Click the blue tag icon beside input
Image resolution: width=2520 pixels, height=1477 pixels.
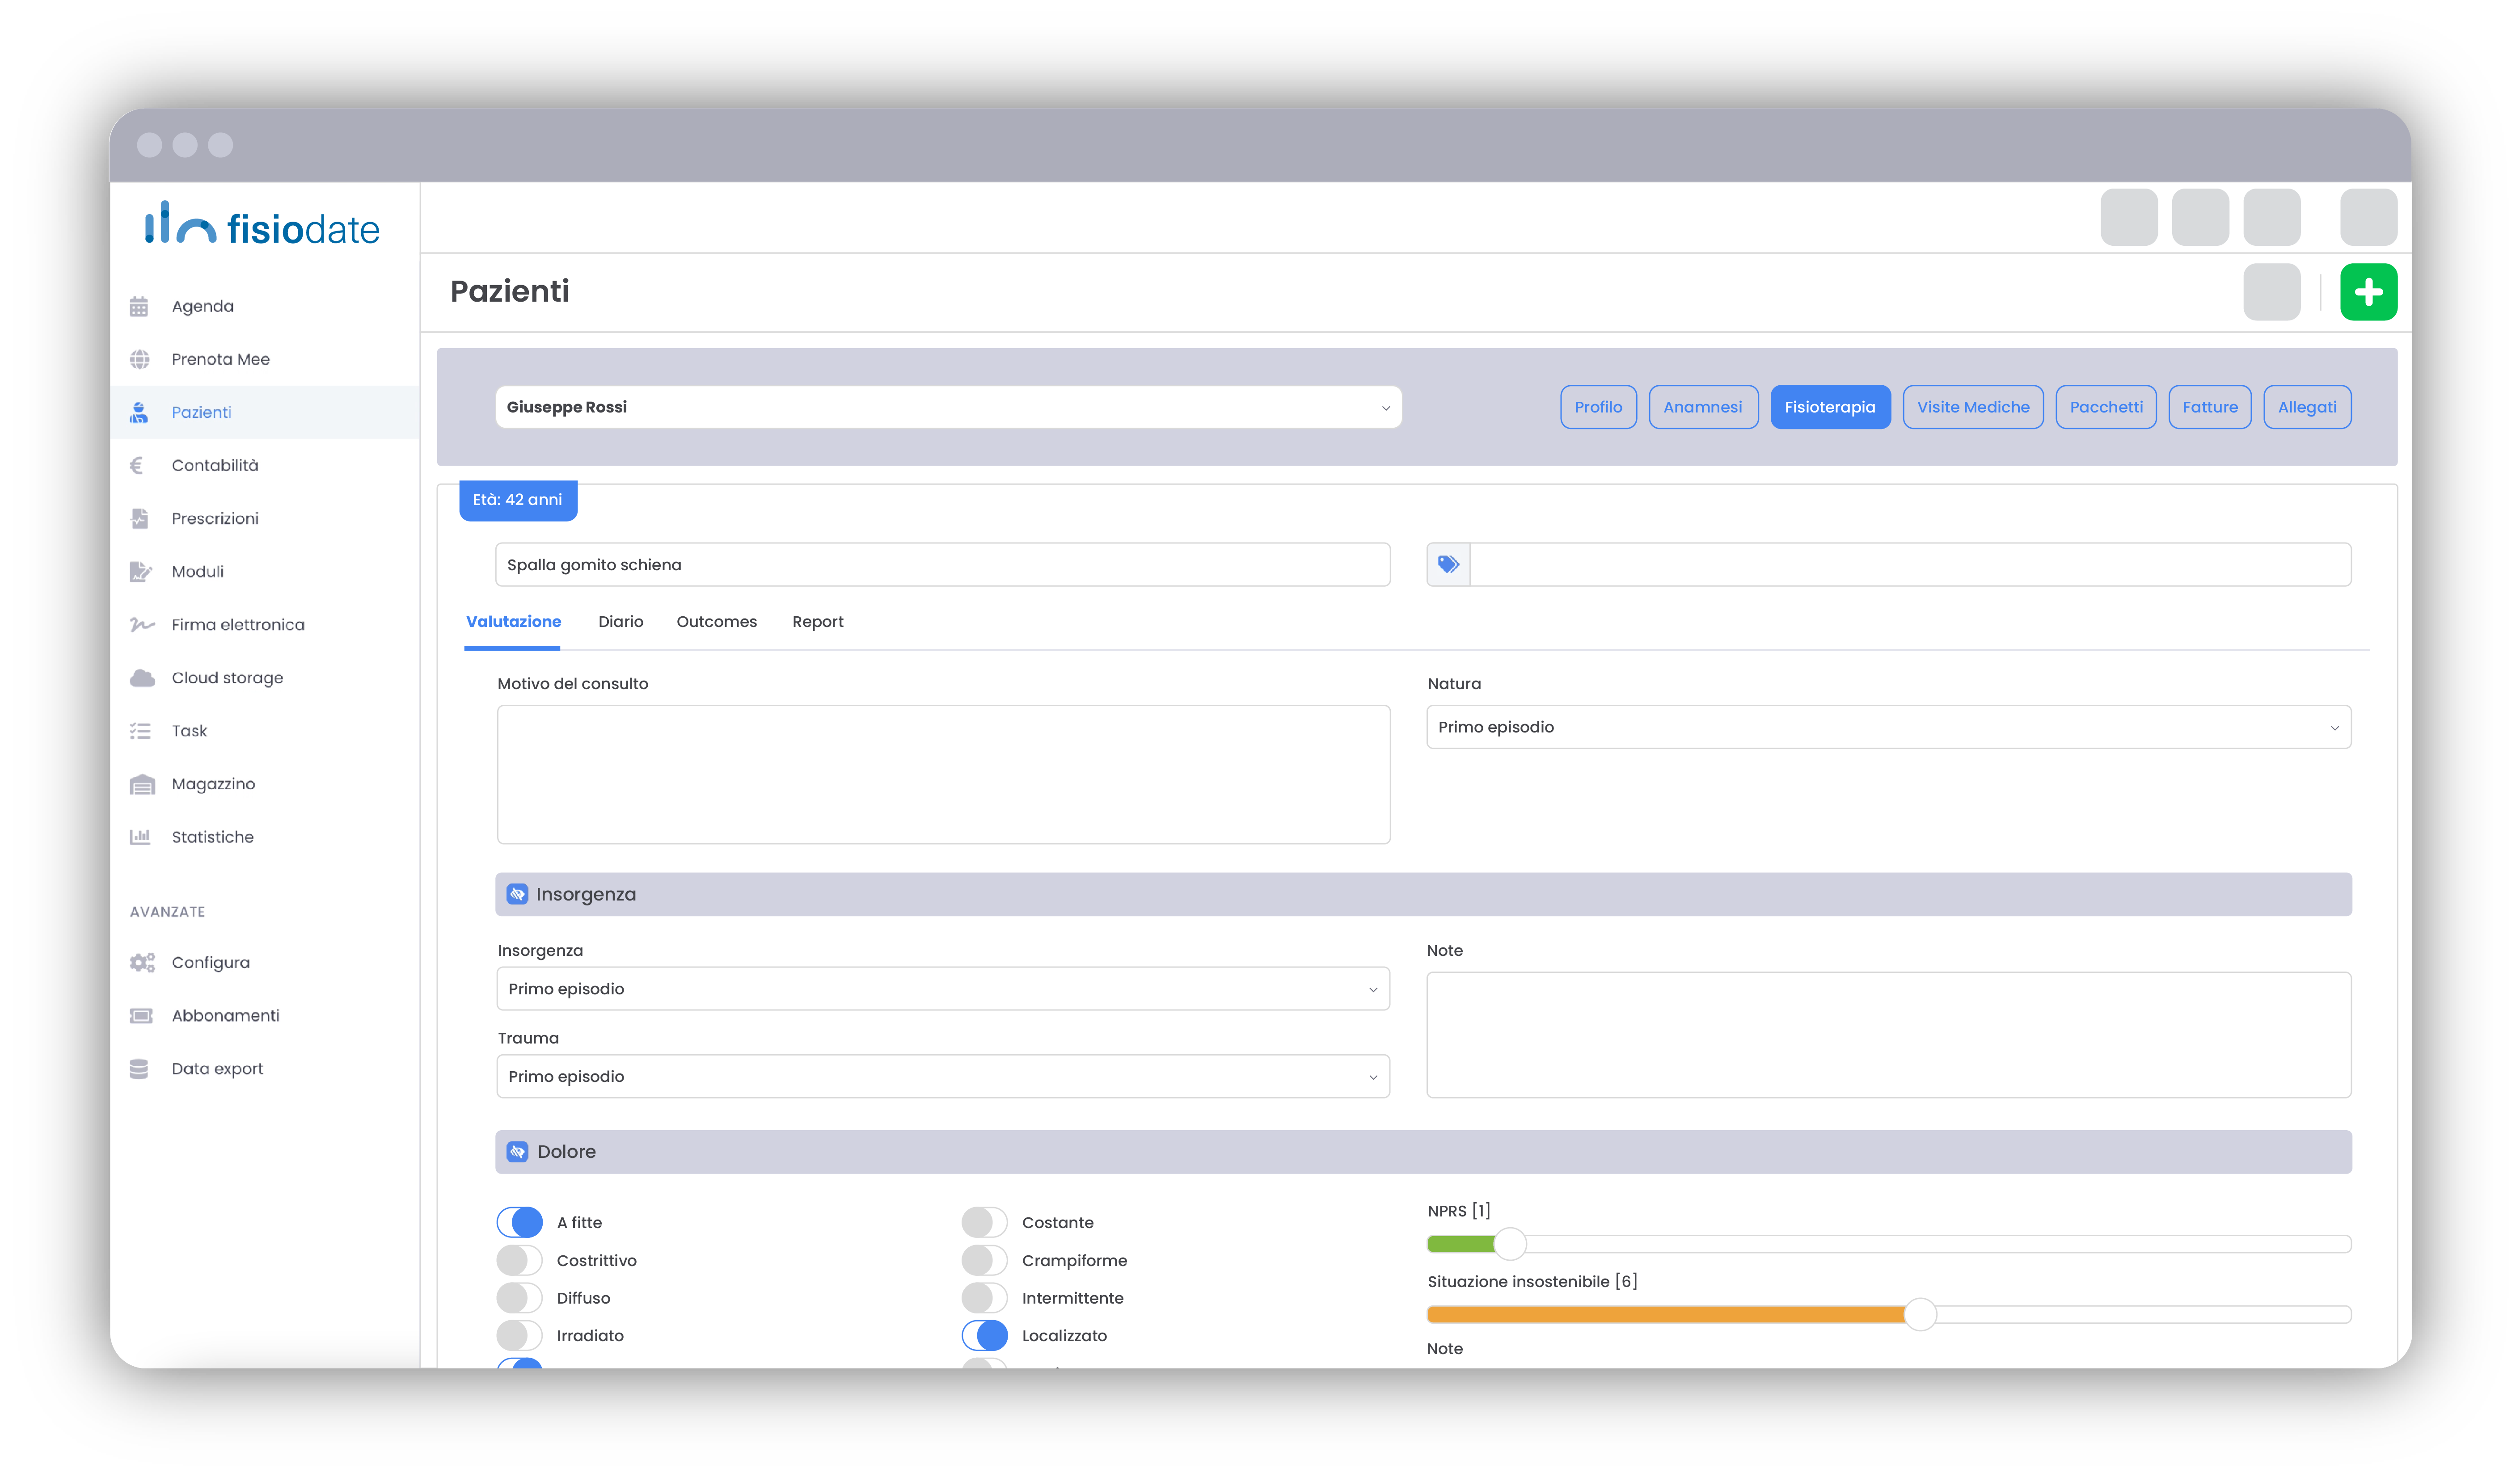tap(1447, 565)
